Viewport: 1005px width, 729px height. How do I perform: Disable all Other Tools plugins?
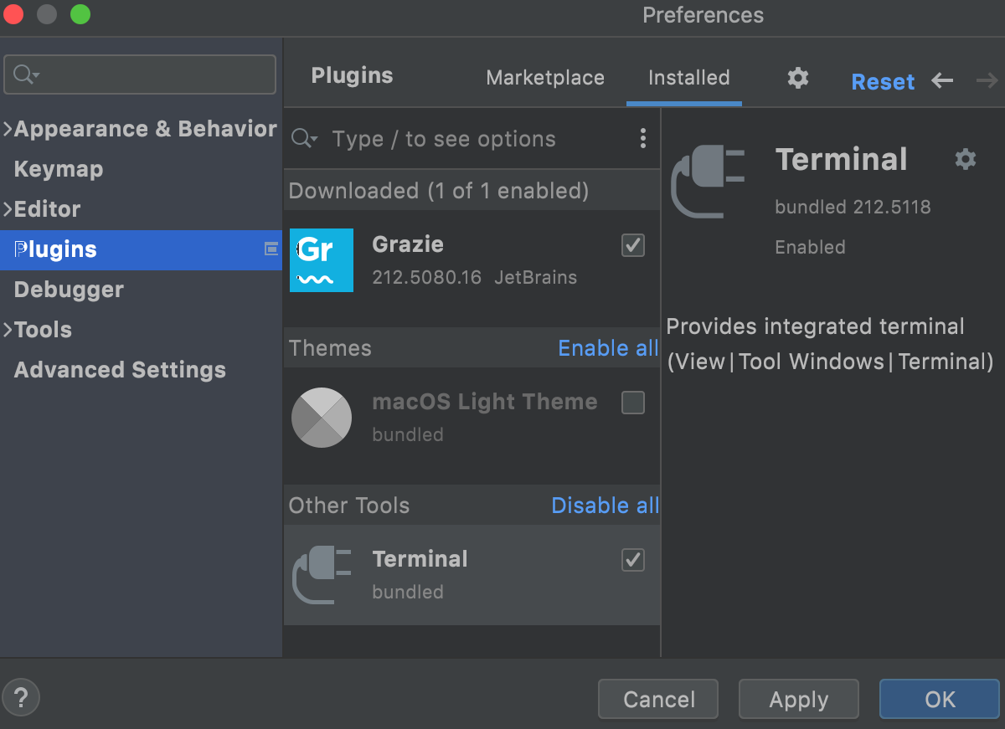click(x=605, y=506)
